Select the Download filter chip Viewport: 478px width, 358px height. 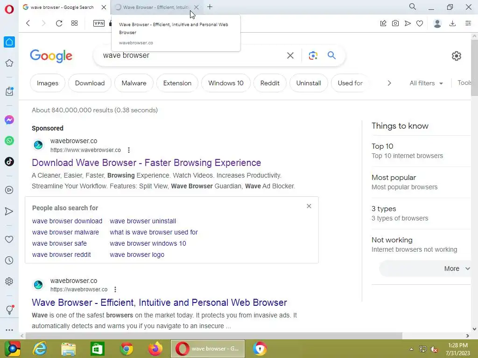90,83
